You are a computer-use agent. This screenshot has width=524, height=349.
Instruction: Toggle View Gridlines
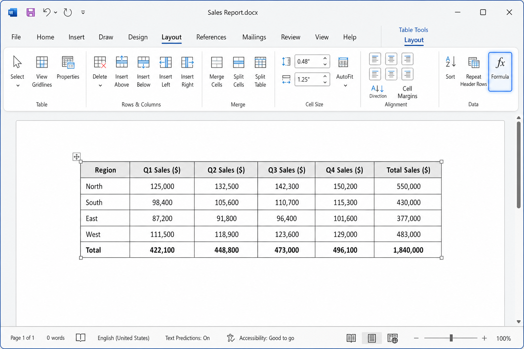pos(42,72)
